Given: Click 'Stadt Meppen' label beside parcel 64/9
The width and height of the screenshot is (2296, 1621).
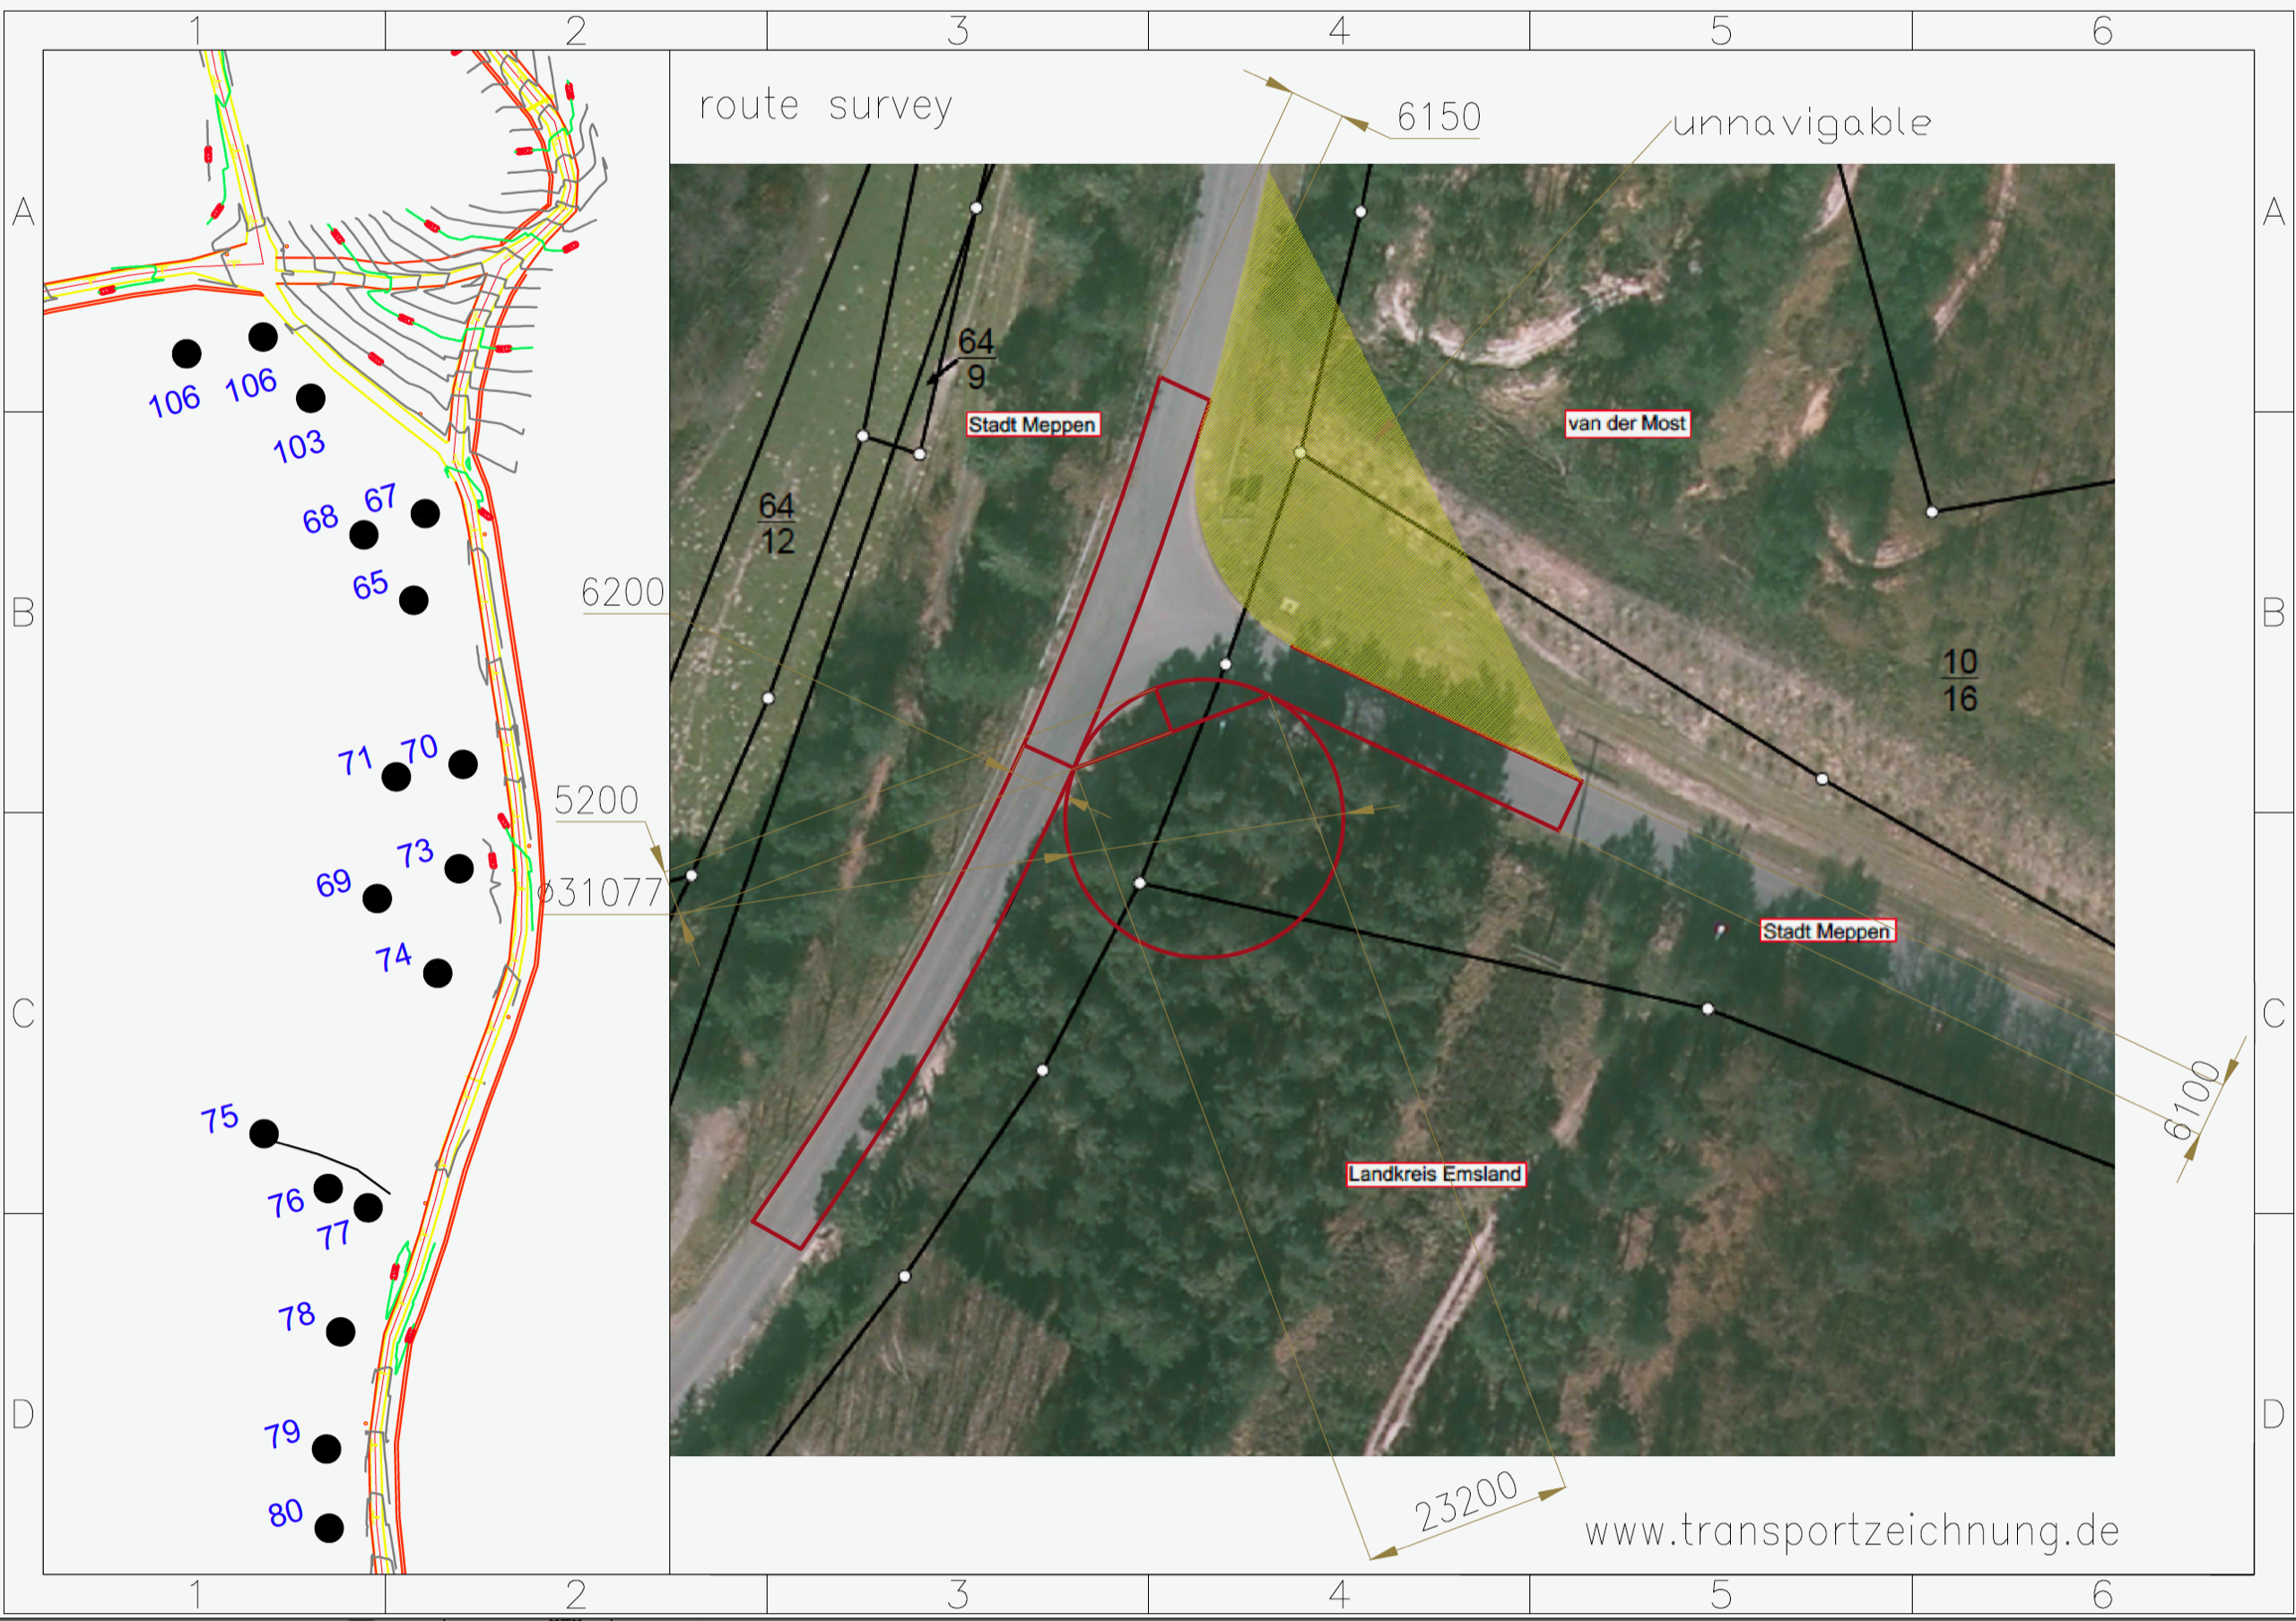Looking at the screenshot, I should point(1033,425).
